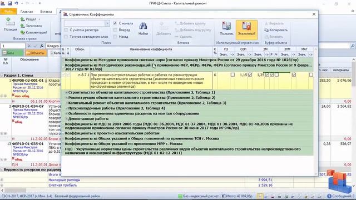Click the cell address field showing 1
Image resolution: width=356 pixels, height=200 pixels.
13,46
